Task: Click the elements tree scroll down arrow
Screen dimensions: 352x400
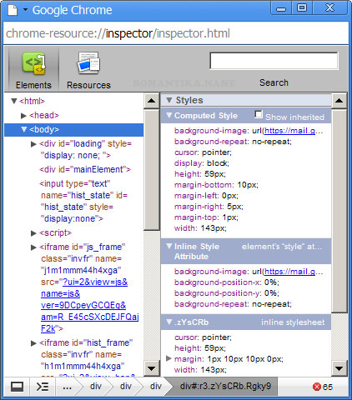Action: (152, 368)
